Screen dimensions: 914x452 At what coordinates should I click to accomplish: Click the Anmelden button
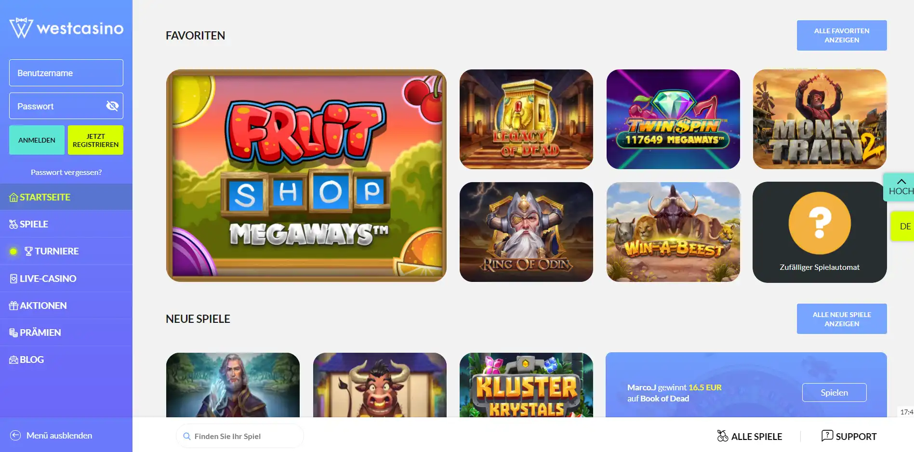coord(37,140)
